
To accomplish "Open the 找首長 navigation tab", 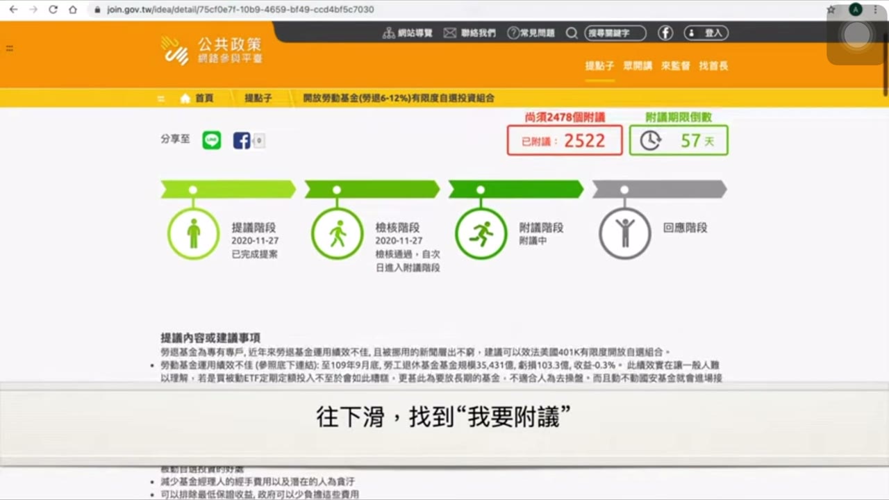I will pos(713,66).
